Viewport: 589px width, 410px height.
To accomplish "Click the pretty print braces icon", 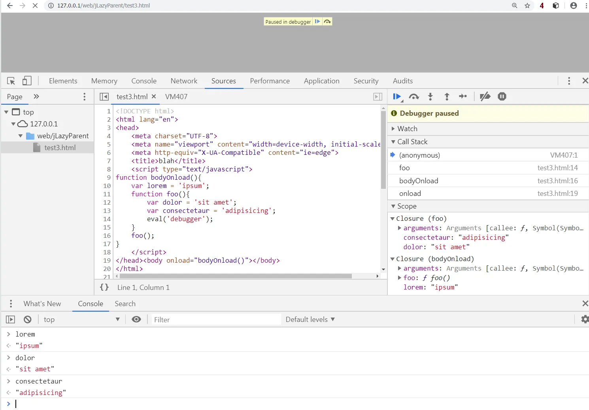I will (x=104, y=288).
